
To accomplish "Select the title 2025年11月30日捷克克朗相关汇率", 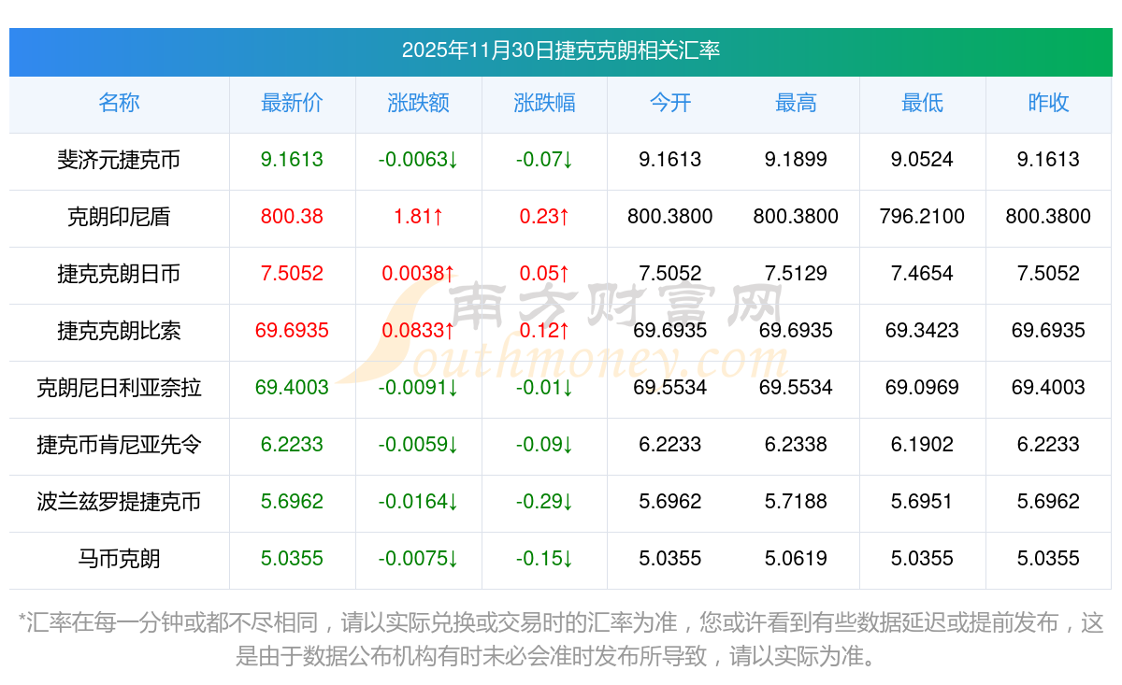I will pos(561,50).
